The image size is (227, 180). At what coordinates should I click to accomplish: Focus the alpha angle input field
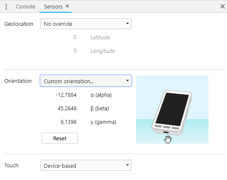59,95
